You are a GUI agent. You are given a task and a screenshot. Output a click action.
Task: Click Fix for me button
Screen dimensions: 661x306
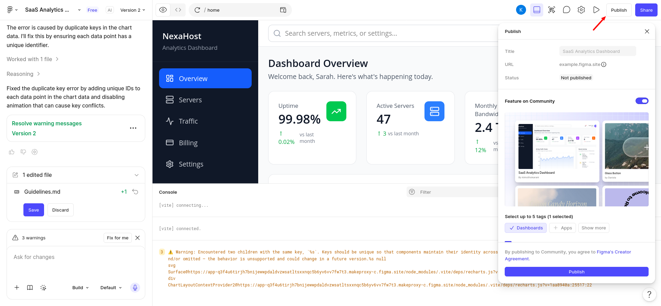coord(118,238)
